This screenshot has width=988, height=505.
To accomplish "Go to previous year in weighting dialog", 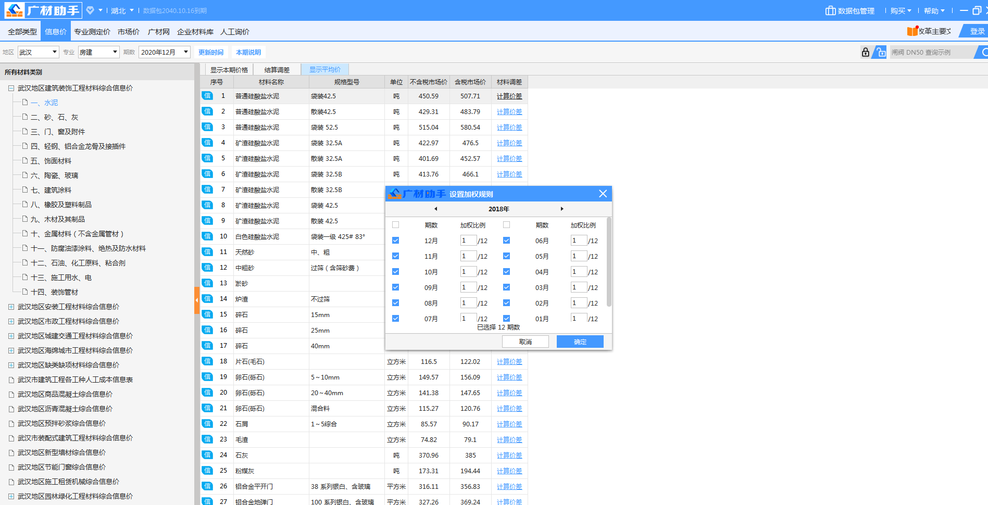I will click(x=436, y=209).
